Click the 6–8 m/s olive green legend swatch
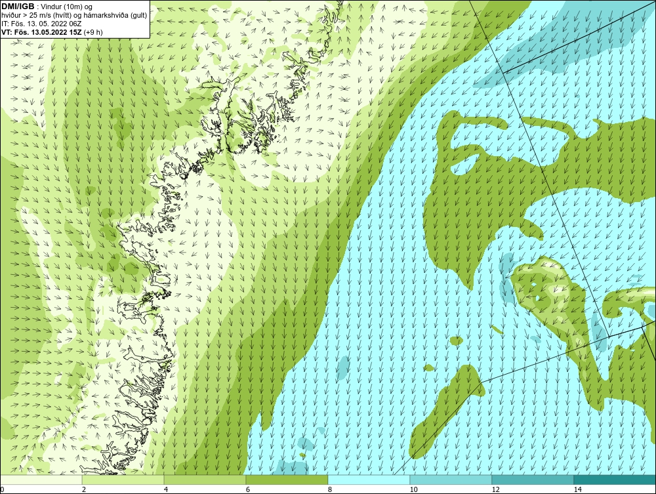The width and height of the screenshot is (656, 494). click(x=287, y=480)
